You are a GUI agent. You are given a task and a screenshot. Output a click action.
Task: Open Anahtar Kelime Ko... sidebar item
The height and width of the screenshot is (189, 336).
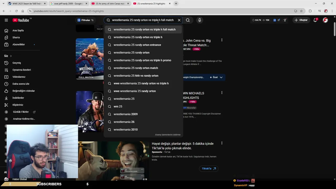click(x=24, y=119)
